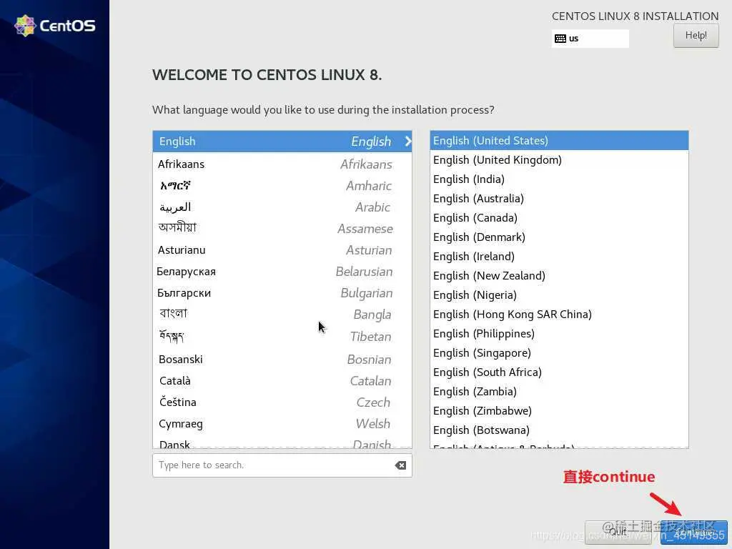
Task: Choose English (Nigeria) locale
Action: pyautogui.click(x=559, y=295)
